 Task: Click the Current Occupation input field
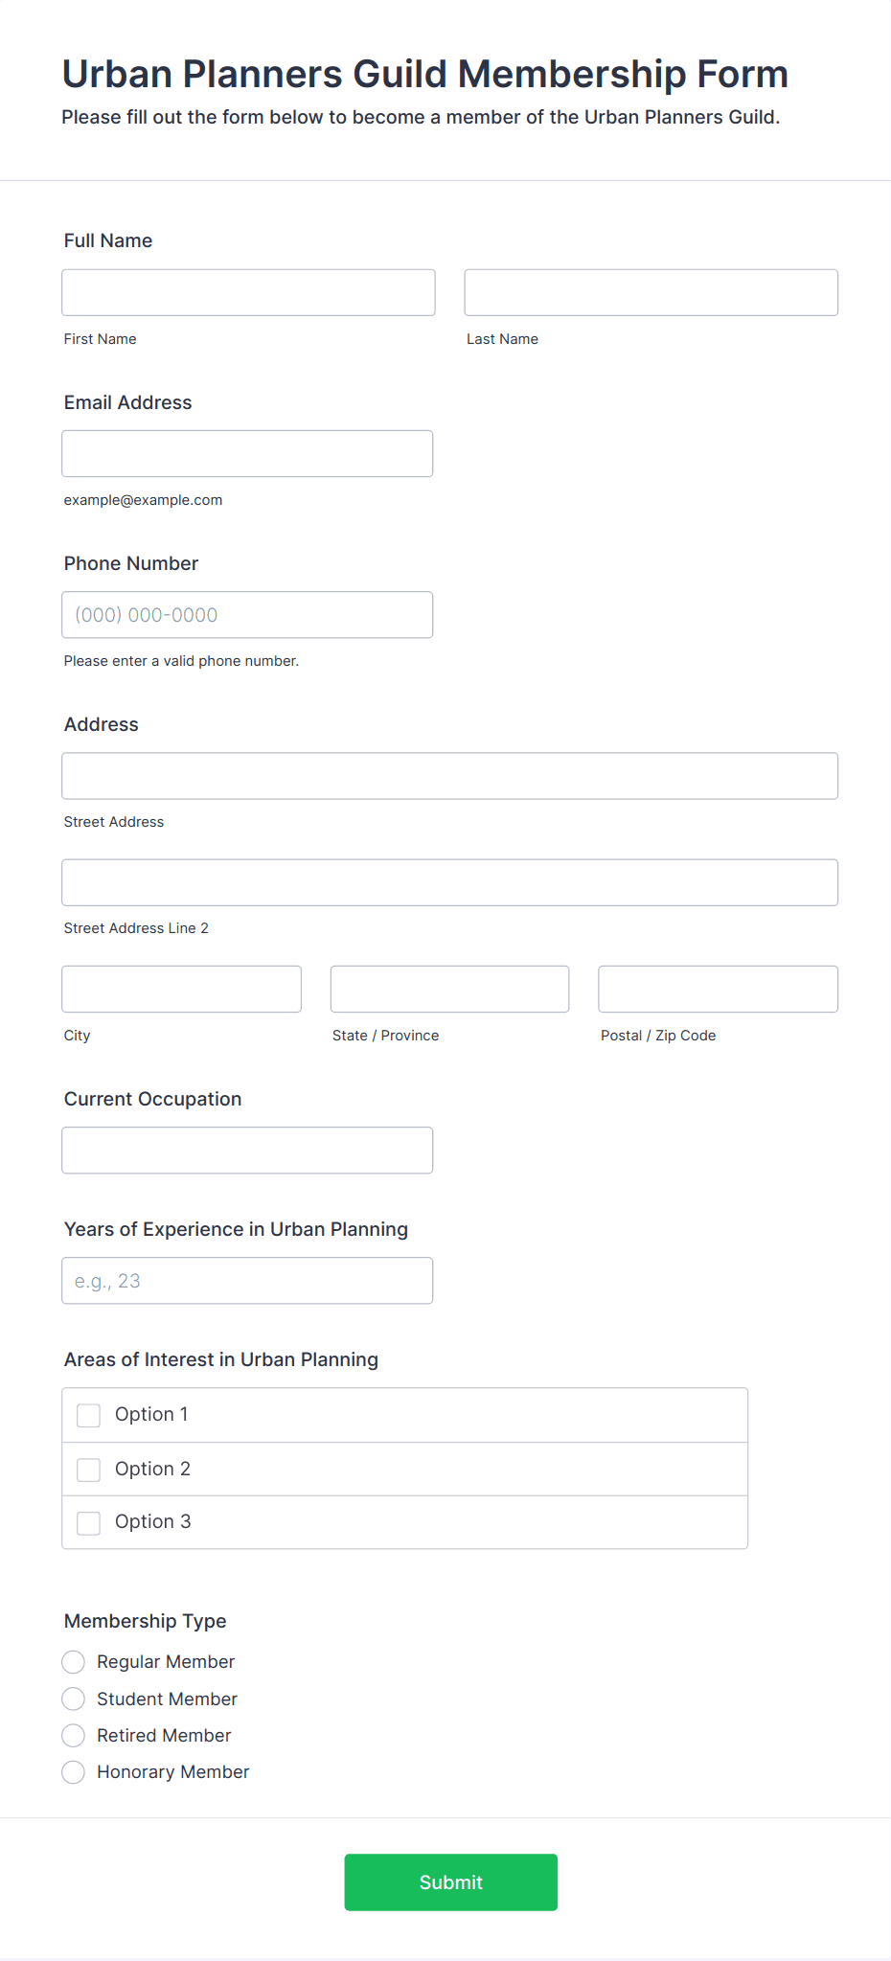(247, 1150)
